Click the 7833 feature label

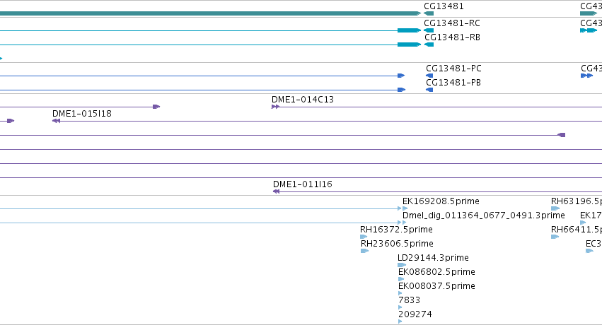point(410,300)
